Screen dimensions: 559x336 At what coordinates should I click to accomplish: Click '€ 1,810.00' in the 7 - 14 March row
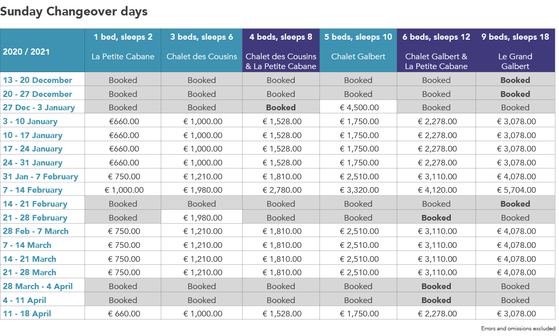282,245
